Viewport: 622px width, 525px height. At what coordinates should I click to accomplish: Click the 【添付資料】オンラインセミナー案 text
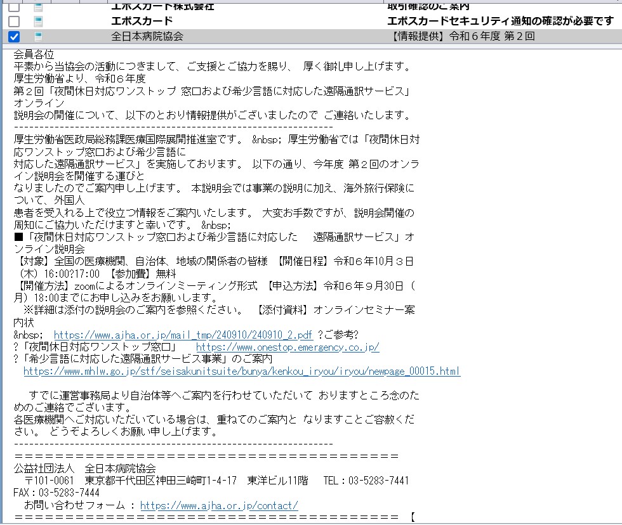[335, 310]
